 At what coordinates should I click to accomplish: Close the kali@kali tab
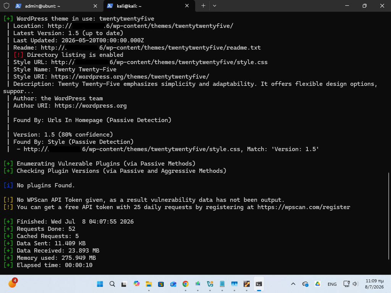(x=187, y=6)
